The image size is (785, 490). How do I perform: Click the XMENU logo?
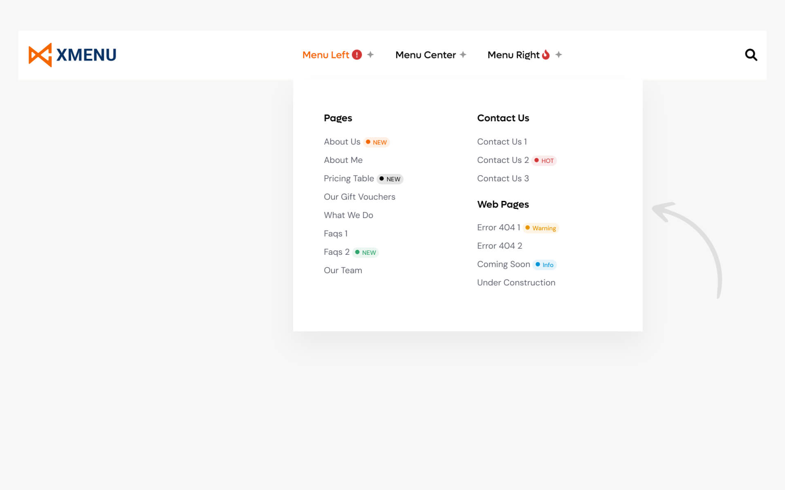click(x=72, y=55)
